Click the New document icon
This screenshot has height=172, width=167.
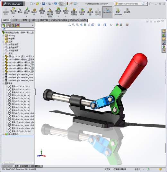click(x=31, y=4)
